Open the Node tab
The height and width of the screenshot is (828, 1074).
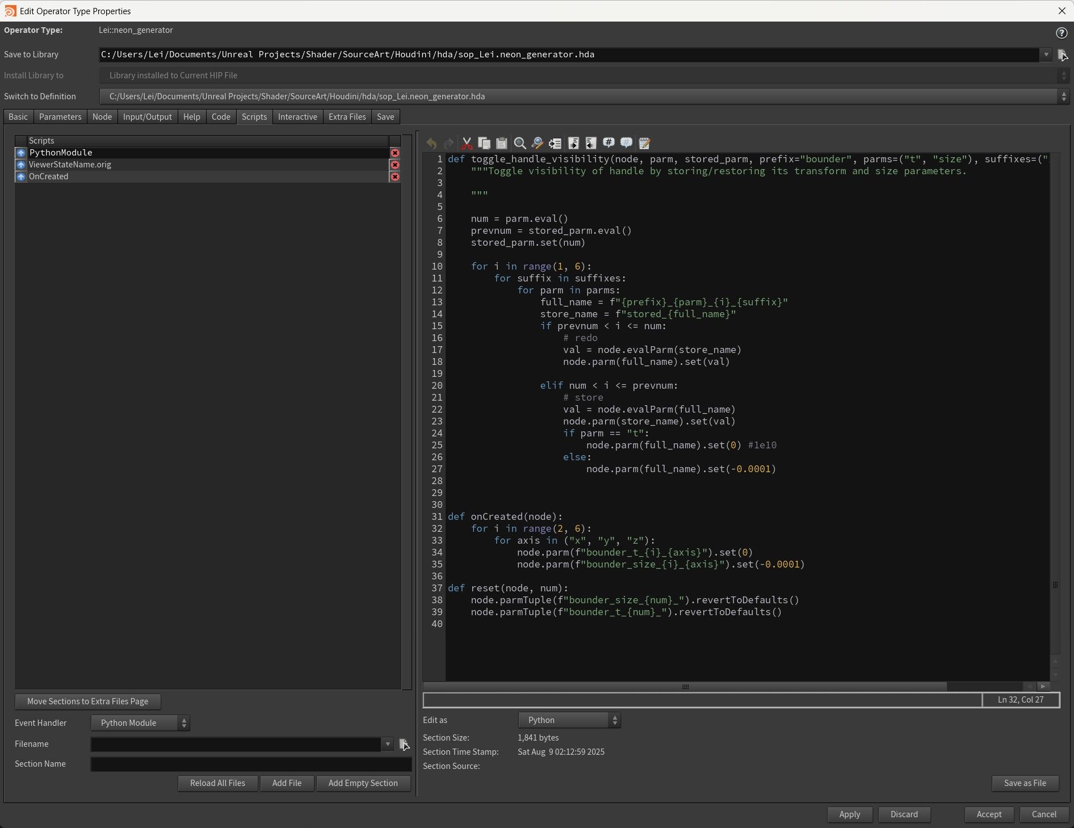coord(102,116)
